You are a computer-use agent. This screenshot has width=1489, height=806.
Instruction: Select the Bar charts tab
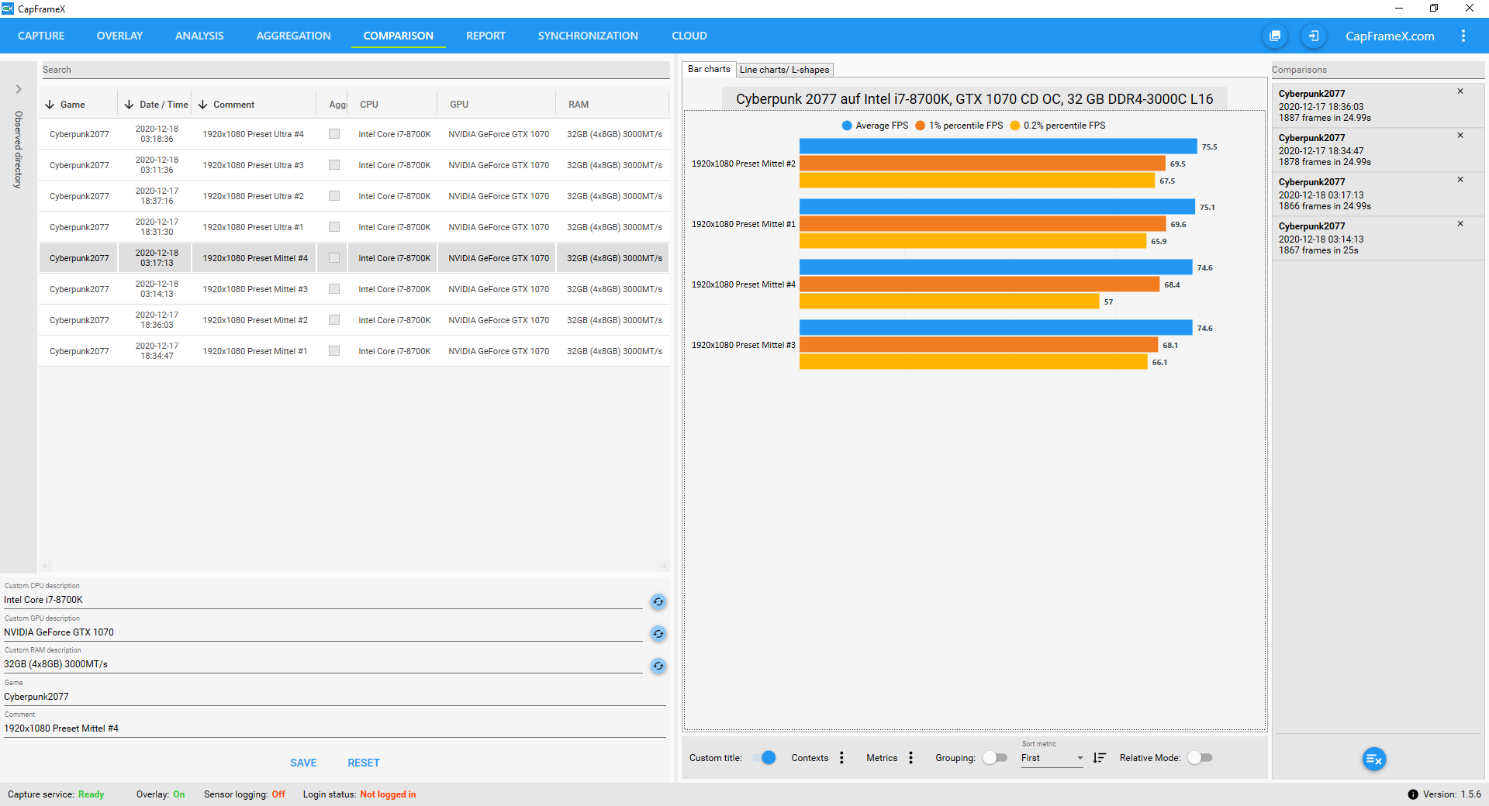pos(709,69)
